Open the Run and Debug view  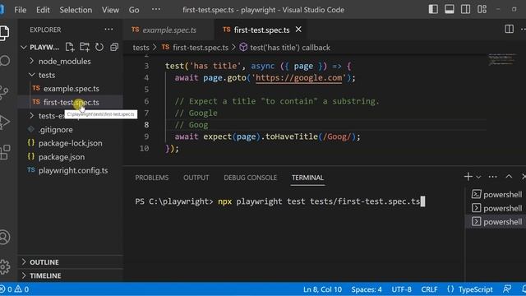[x=5, y=122]
